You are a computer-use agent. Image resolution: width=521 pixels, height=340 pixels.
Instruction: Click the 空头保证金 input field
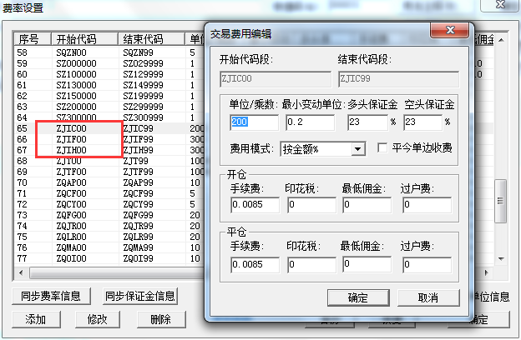point(423,122)
